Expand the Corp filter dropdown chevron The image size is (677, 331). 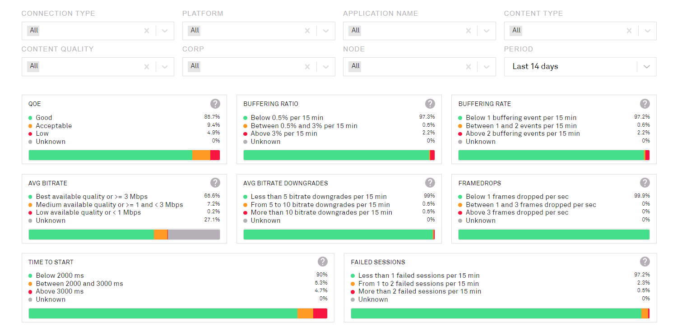[325, 66]
